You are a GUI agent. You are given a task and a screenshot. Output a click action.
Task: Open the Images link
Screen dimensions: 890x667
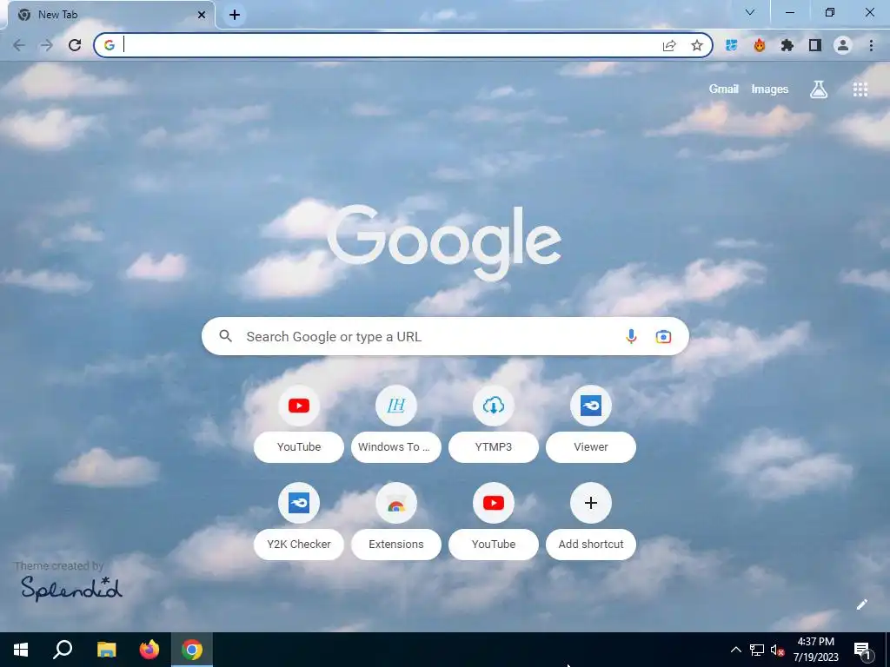tap(770, 89)
